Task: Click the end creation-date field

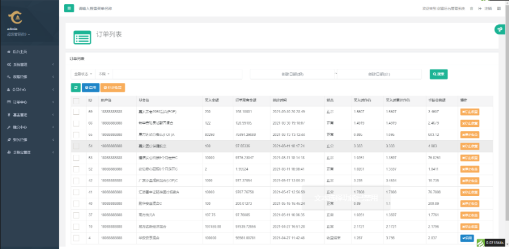Action: (x=379, y=74)
